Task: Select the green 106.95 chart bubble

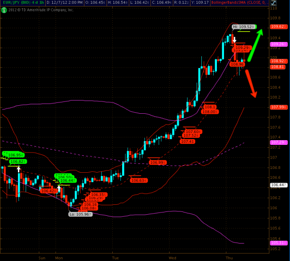Action: 16,155
